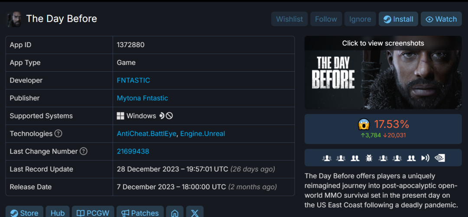Click the help icon beside Last Change Number
Screen dimensions: 468x217
(x=84, y=151)
